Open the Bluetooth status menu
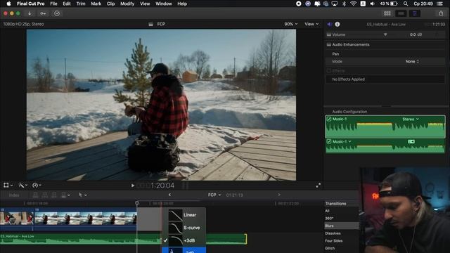The height and width of the screenshot is (253, 450). pyautogui.click(x=344, y=4)
